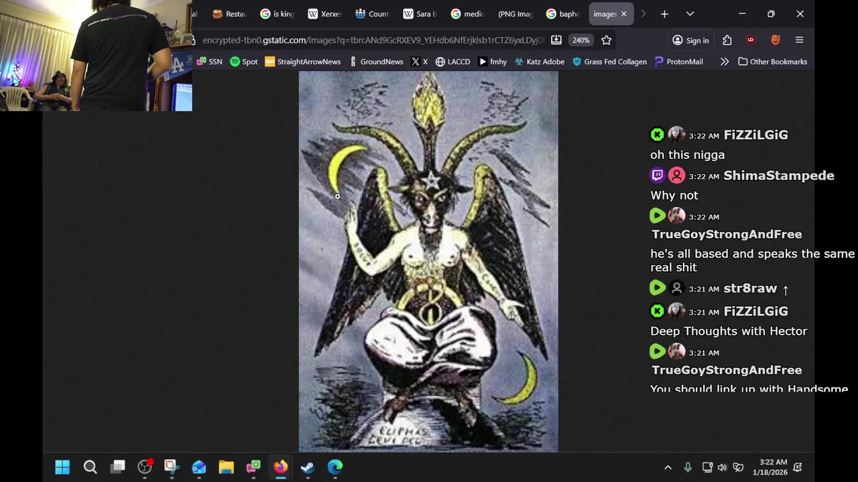This screenshot has height=482, width=858.
Task: Open the Other Bookmarks folder
Action: click(x=772, y=62)
